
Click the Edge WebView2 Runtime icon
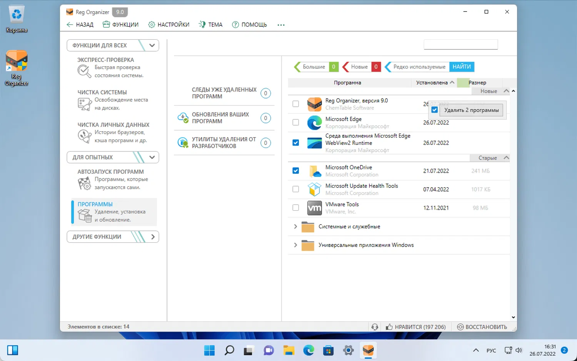[314, 143]
